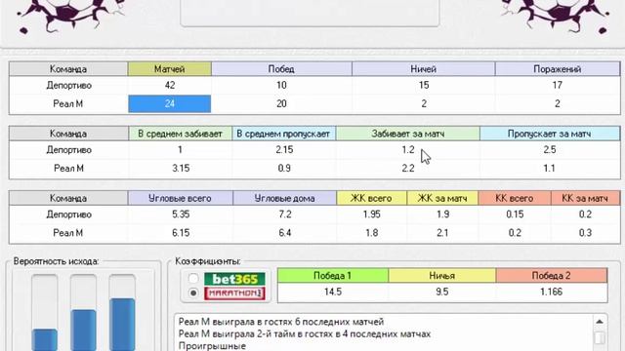Click Реал М average scored 3.15
Viewport: 625px width, 351px height.
(181, 169)
